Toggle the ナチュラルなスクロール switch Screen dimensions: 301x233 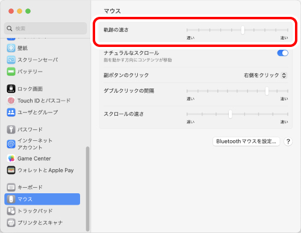click(x=282, y=53)
